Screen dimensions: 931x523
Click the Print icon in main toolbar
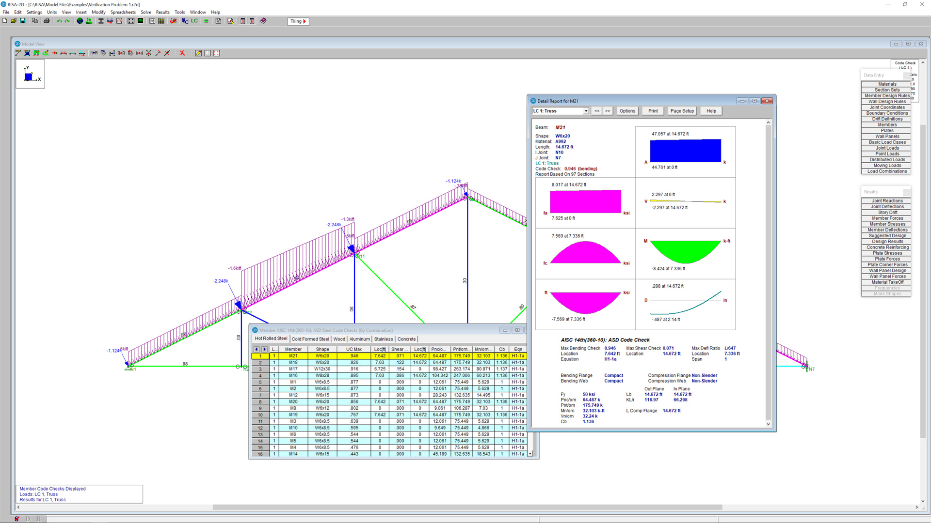47,21
